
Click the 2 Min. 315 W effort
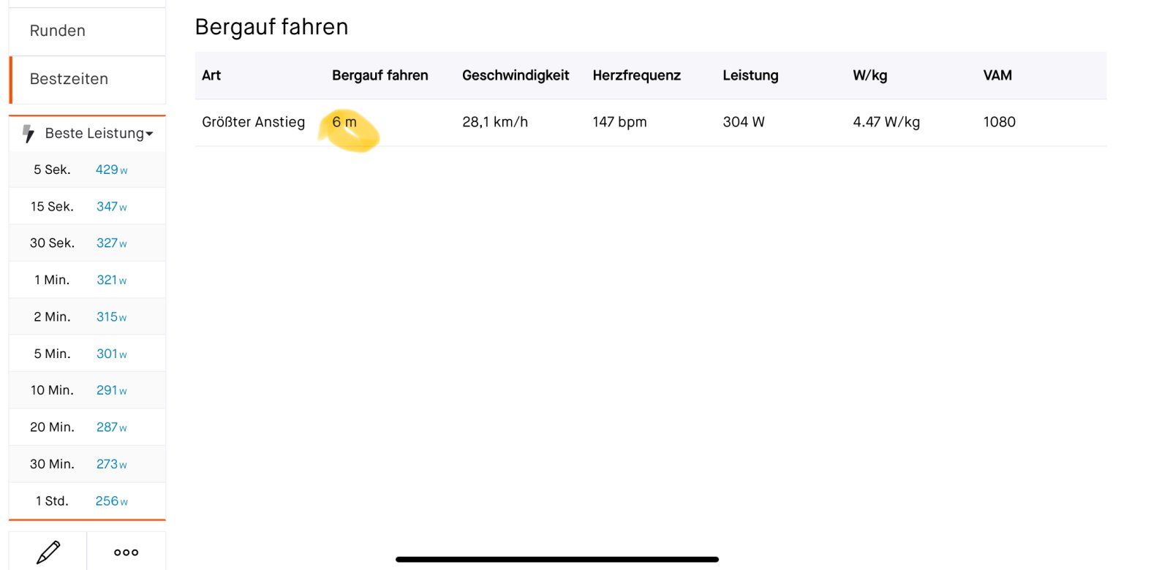click(87, 317)
